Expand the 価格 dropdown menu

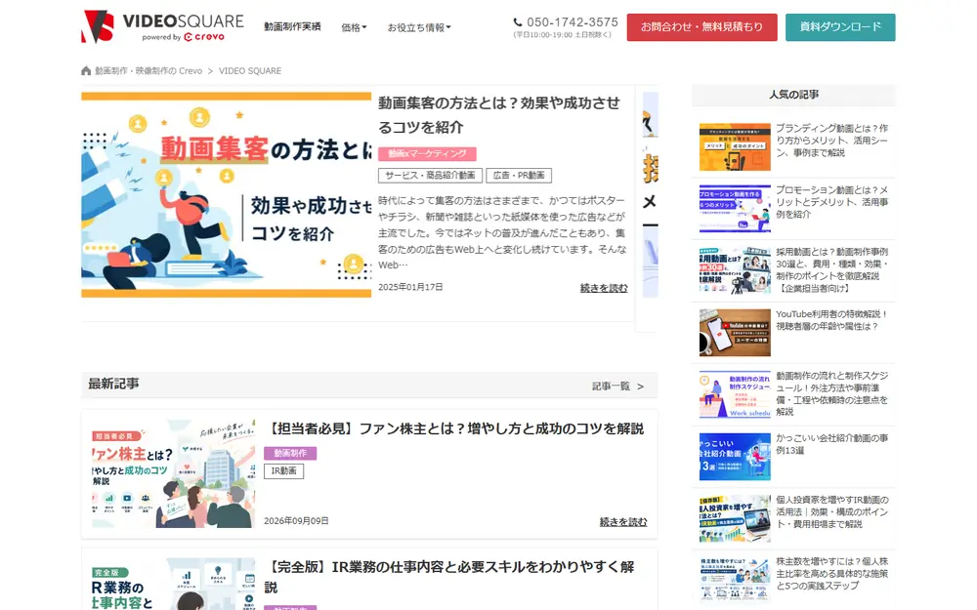pos(354,27)
